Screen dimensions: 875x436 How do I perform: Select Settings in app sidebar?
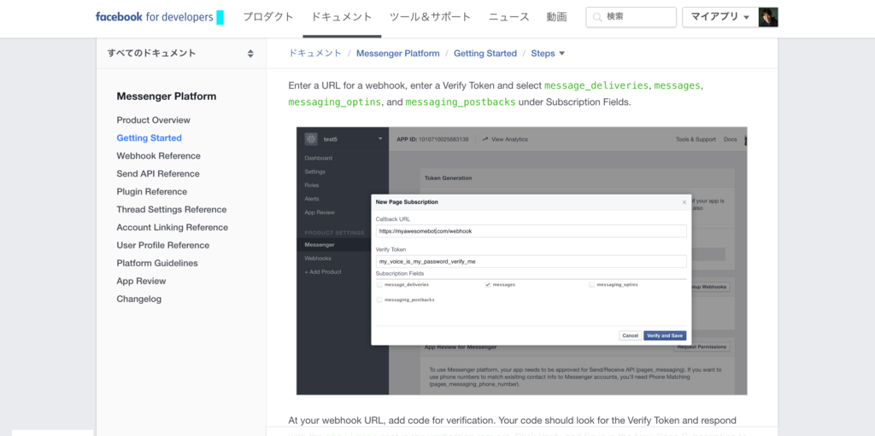click(314, 171)
